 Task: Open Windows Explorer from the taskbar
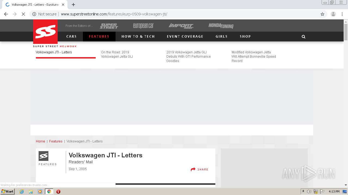click(31, 191)
